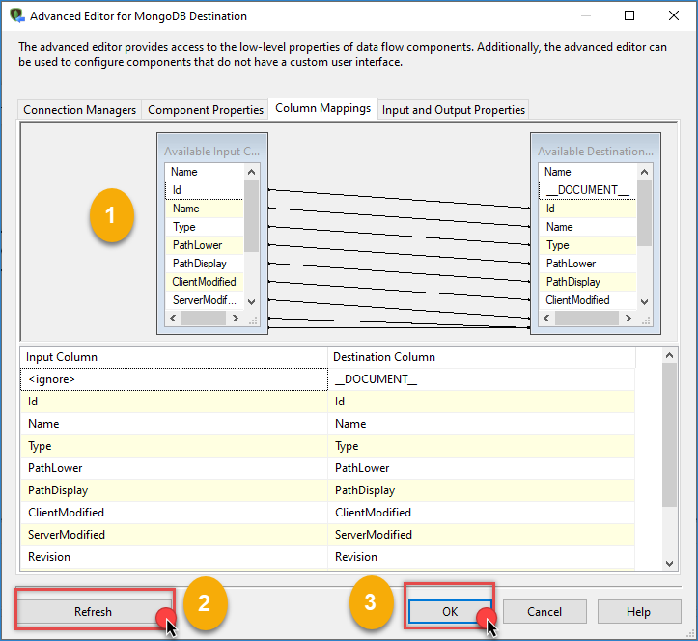Click horizontal scrollbar thumb in Available Input Columns
Screen dimensions: 698x641
204,319
